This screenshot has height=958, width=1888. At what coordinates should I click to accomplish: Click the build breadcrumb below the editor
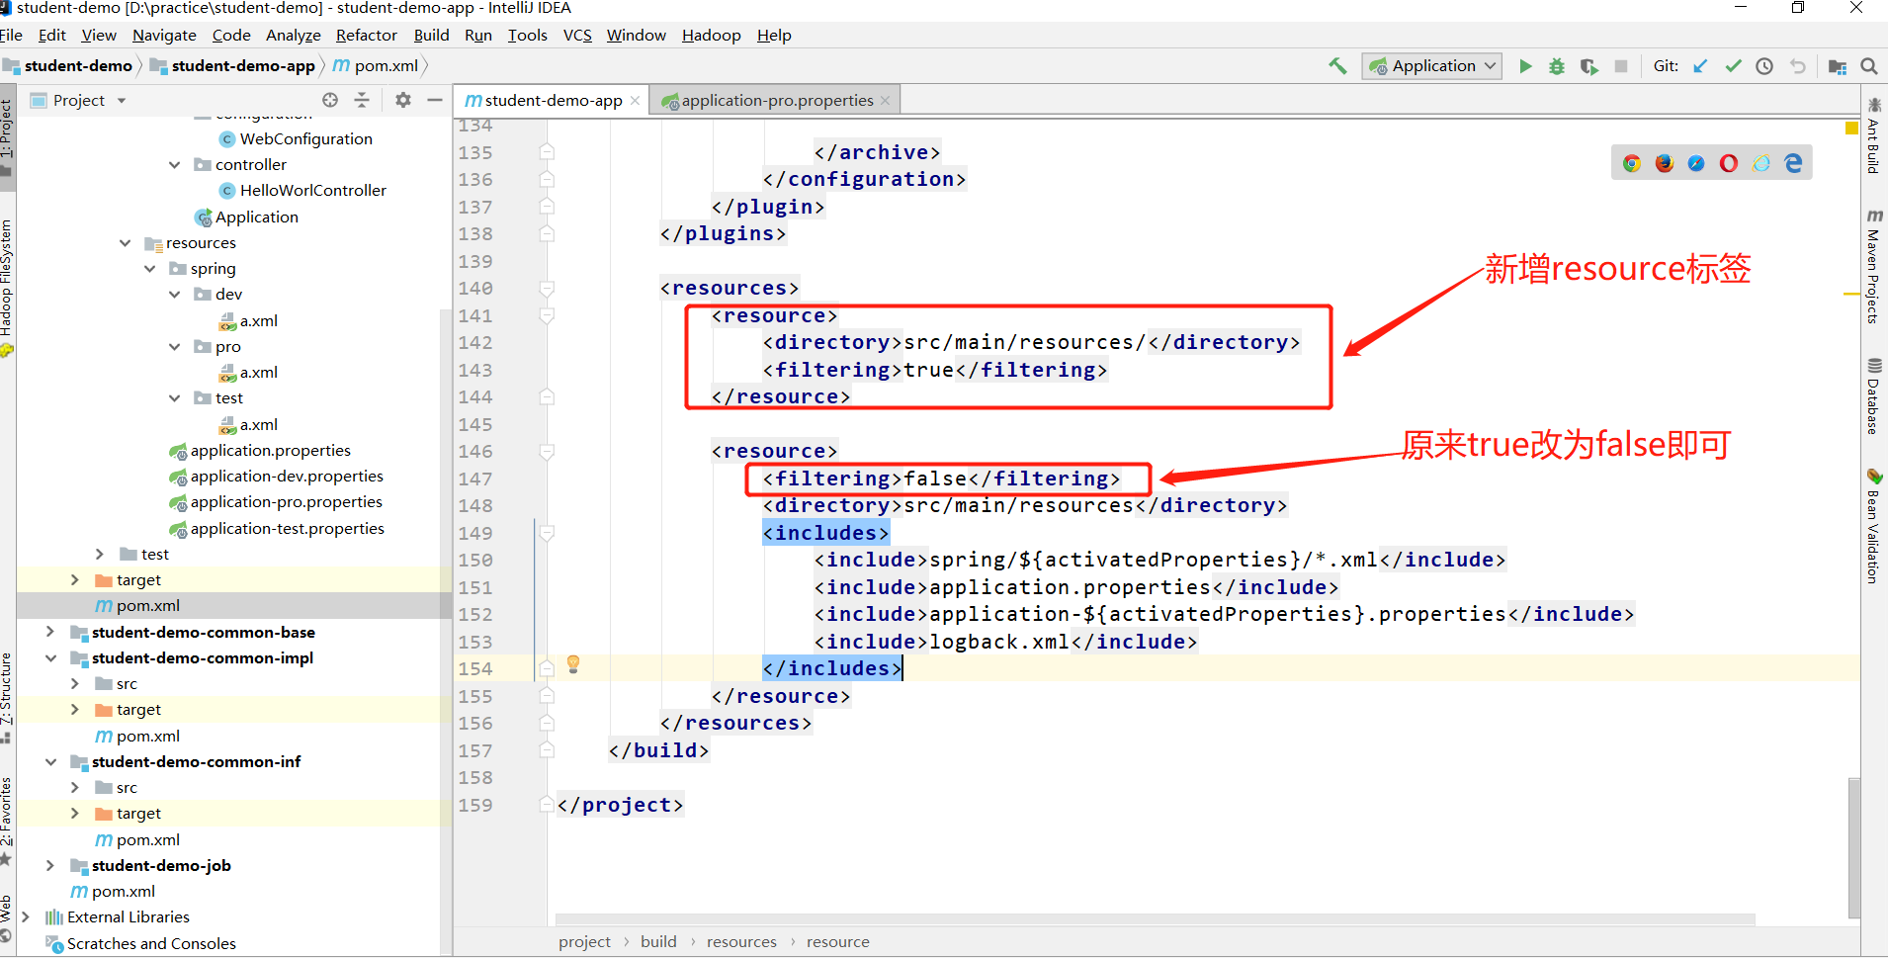pyautogui.click(x=658, y=941)
